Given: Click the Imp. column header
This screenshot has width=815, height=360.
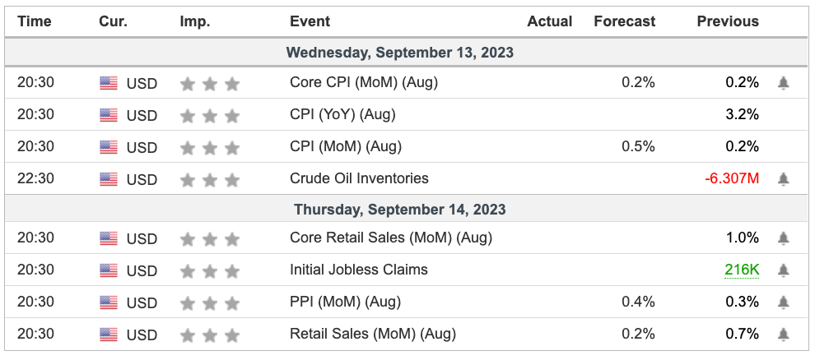Looking at the screenshot, I should 195,21.
